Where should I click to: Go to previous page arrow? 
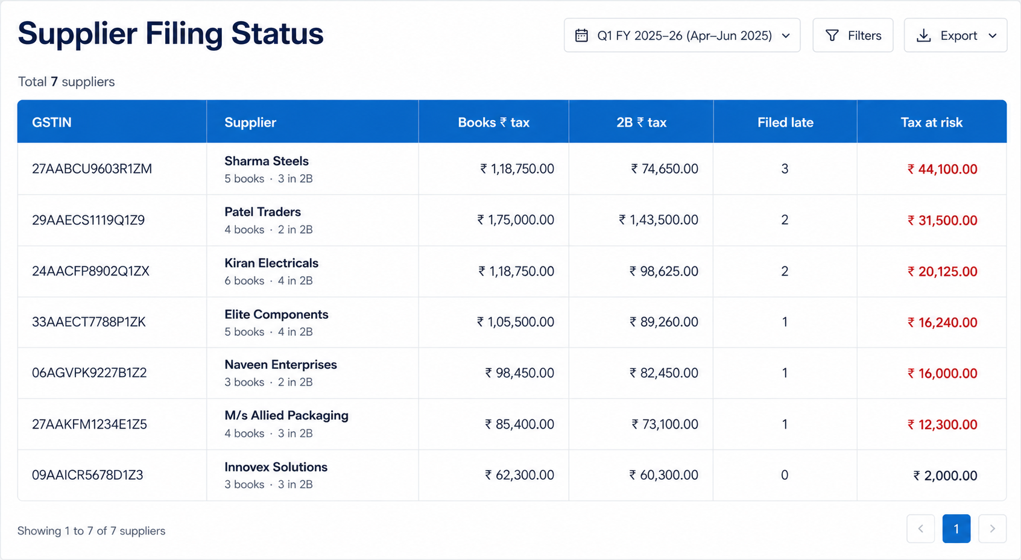921,529
